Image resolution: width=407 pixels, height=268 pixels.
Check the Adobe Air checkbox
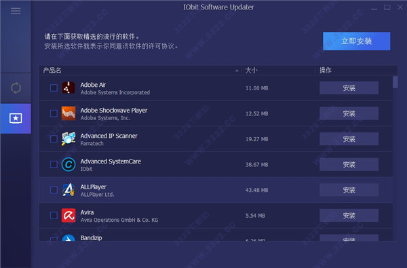(54, 88)
